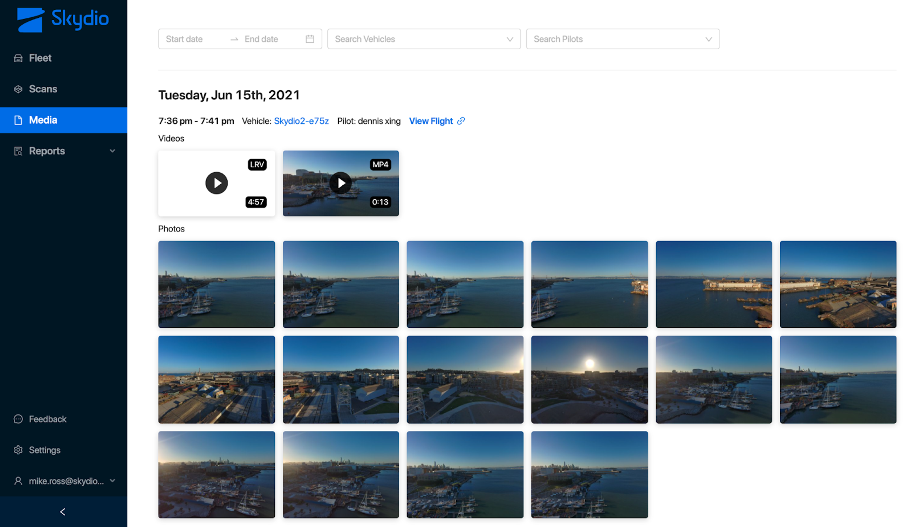Click the View Flight link
Viewport: 912px width, 527px height.
pos(431,121)
